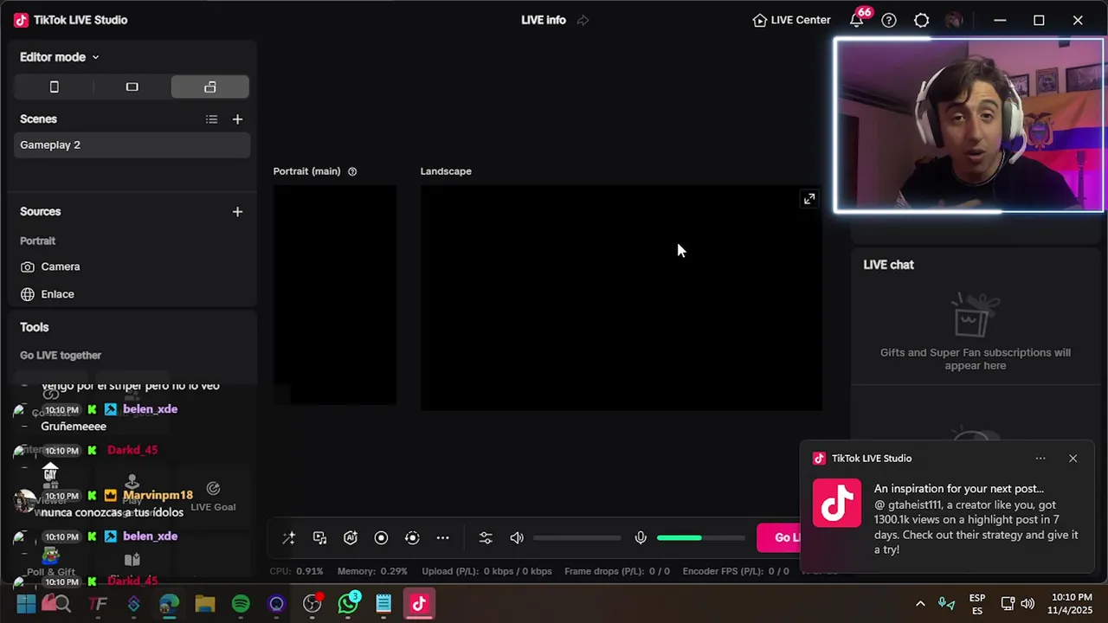The image size is (1108, 623).
Task: Open the magic wand effects tool
Action: [x=289, y=538]
